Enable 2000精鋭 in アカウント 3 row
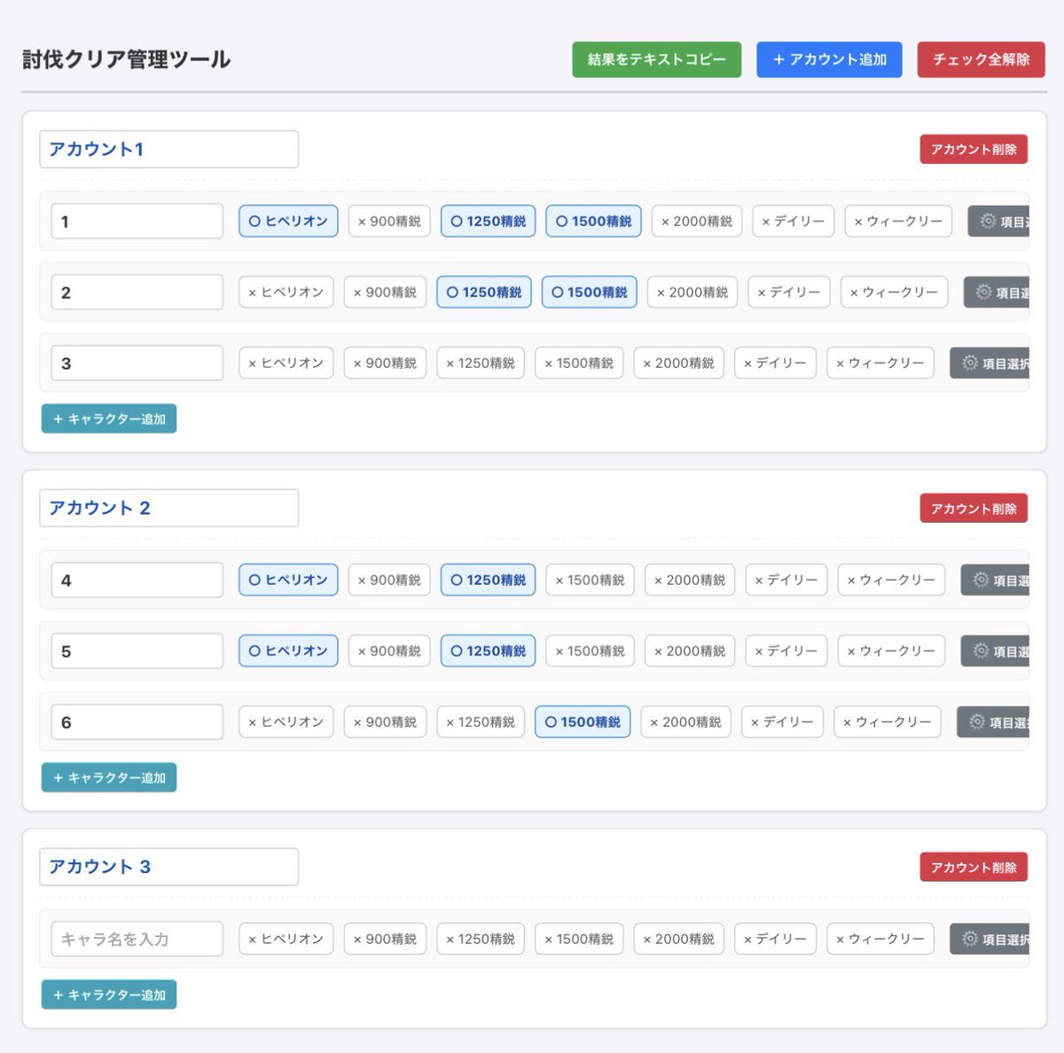Image resolution: width=1064 pixels, height=1053 pixels. (x=679, y=939)
